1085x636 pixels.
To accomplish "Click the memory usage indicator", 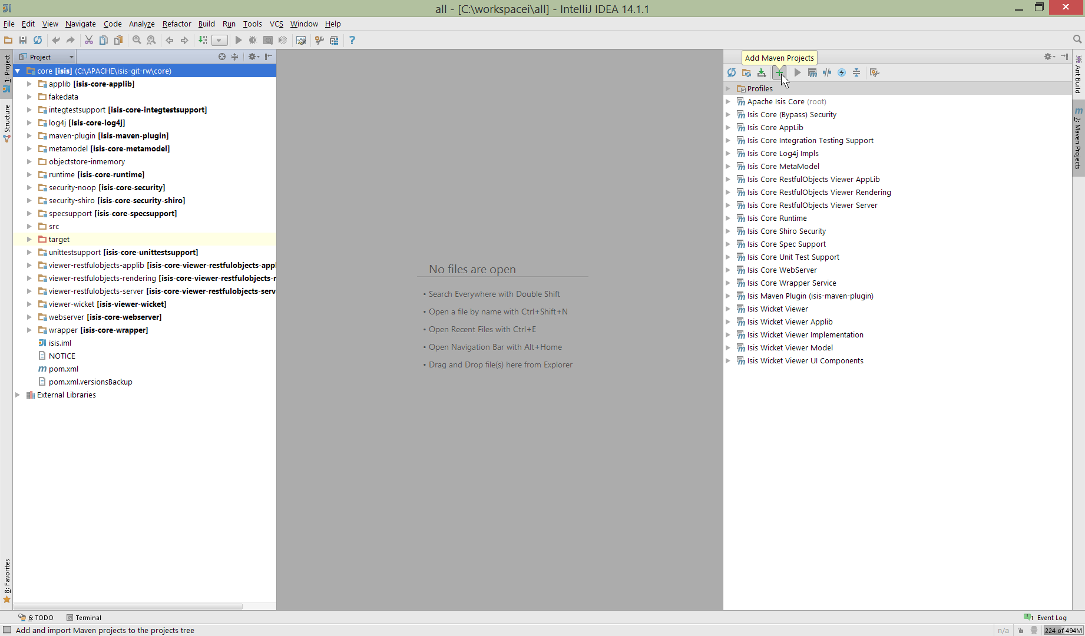I will pyautogui.click(x=1063, y=630).
